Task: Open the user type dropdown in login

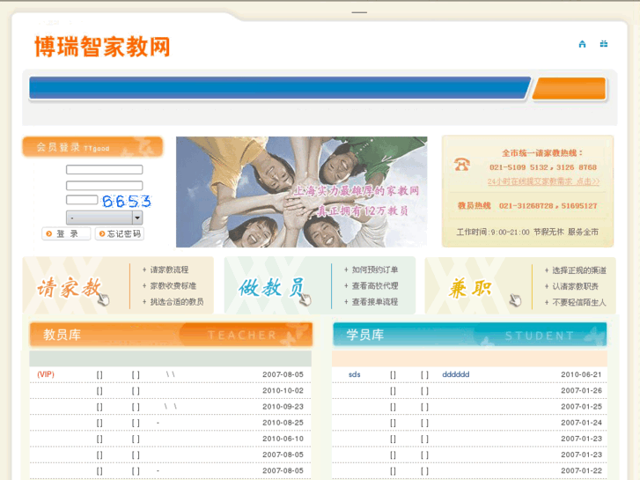Action: click(104, 218)
